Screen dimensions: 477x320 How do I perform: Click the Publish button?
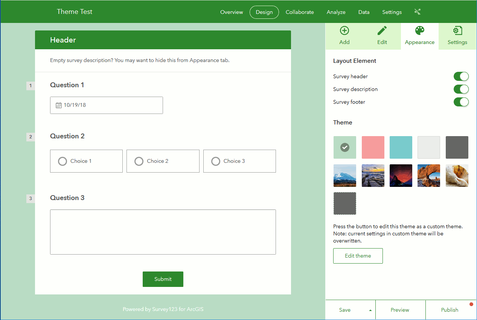click(450, 310)
